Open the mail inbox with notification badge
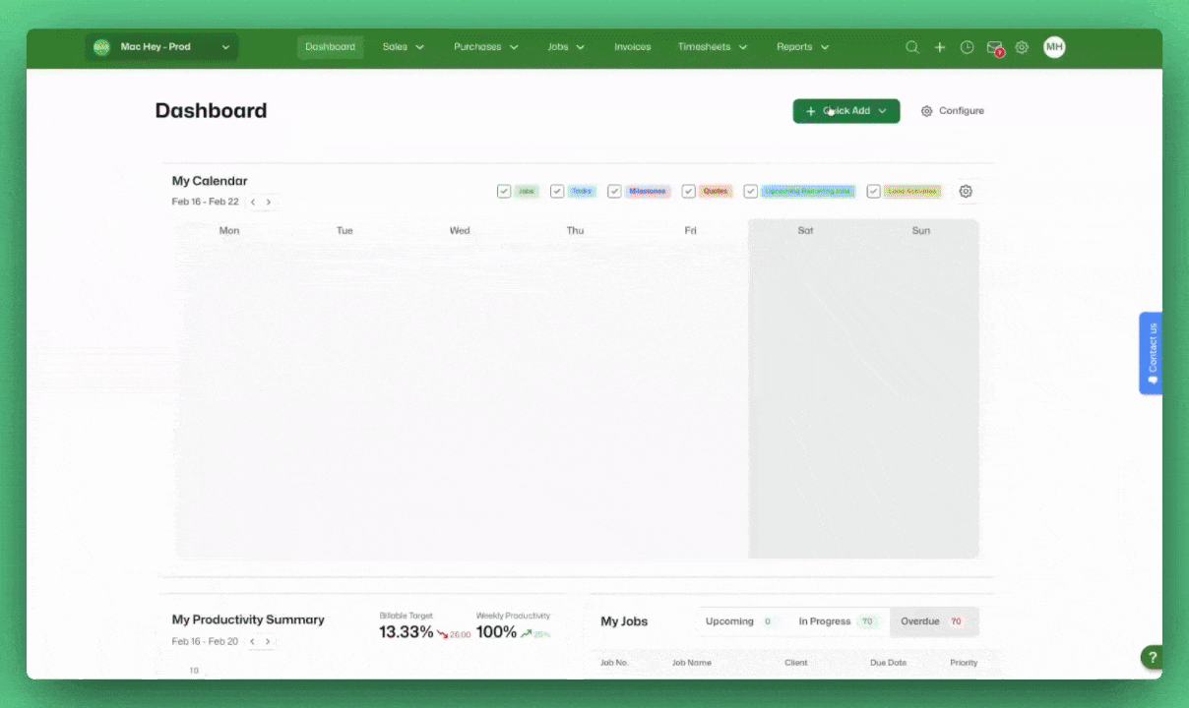 (994, 47)
